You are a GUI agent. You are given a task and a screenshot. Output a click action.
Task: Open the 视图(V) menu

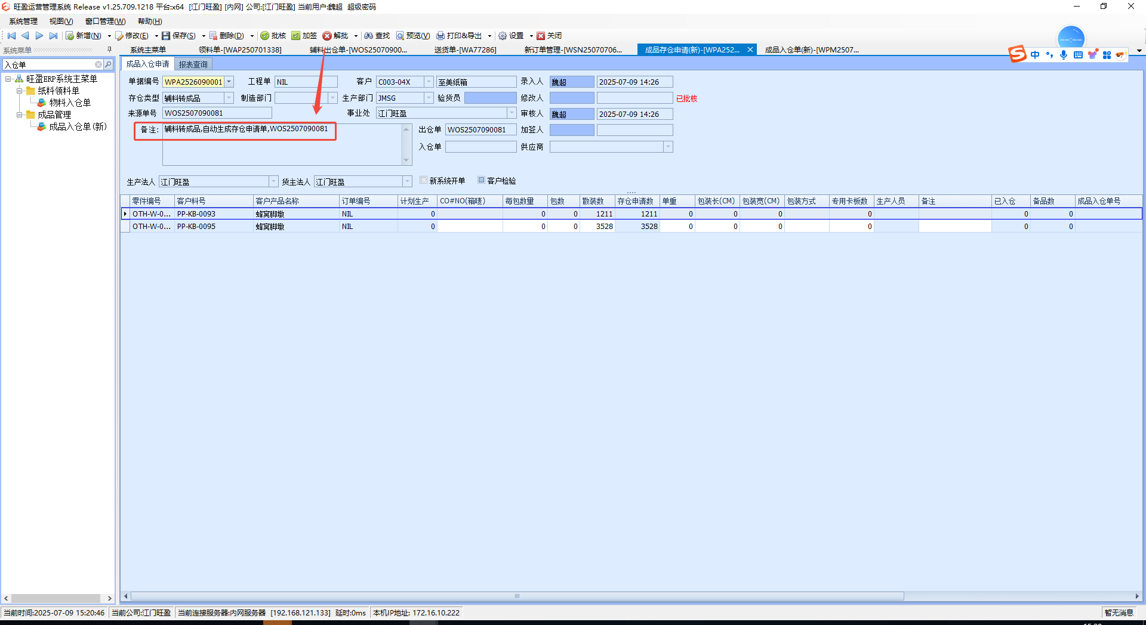tap(61, 21)
